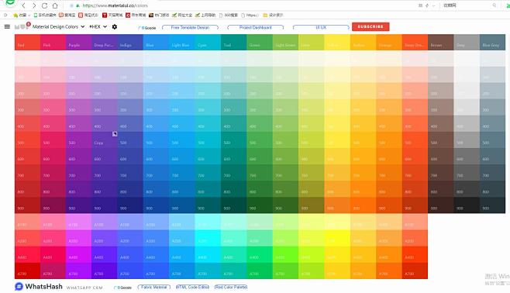Open the Red Color Palette link

coord(231,287)
